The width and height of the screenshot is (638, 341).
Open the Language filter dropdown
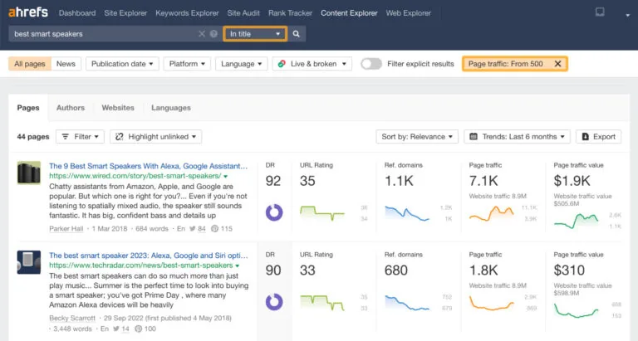(x=241, y=64)
